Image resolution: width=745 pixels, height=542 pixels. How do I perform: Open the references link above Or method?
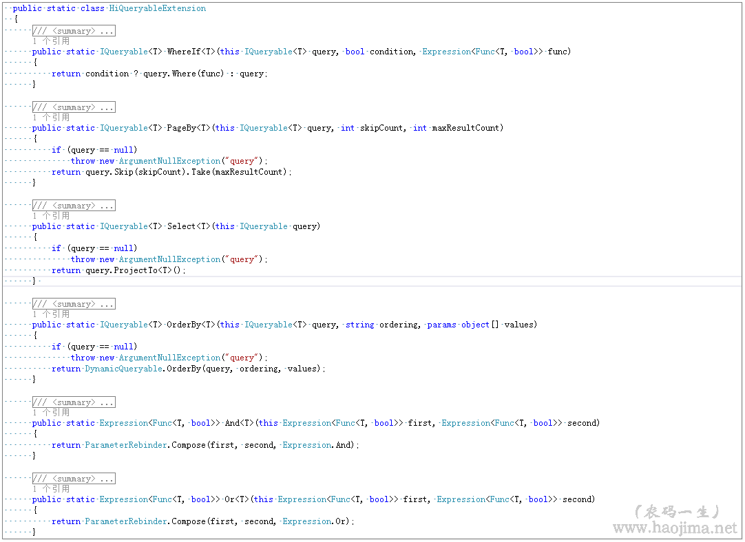(51, 489)
